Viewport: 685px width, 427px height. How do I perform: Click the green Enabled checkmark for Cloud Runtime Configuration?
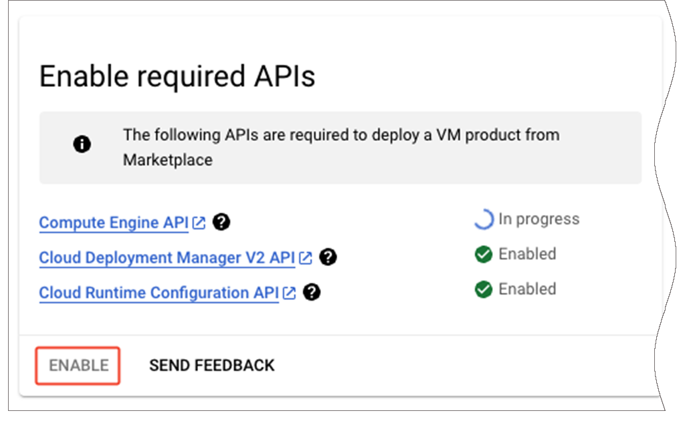click(483, 289)
